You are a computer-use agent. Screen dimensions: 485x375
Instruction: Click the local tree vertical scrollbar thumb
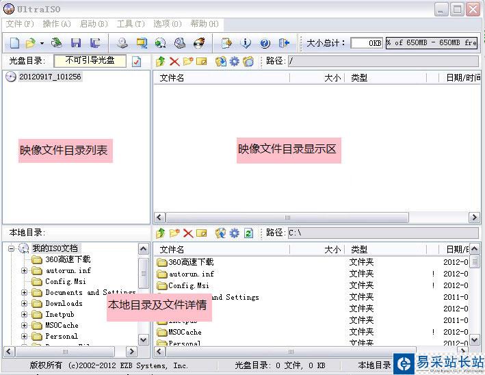(143, 273)
